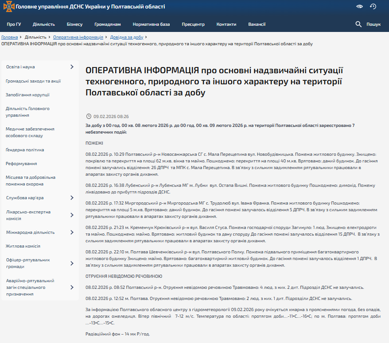Image resolution: width=389 pixels, height=343 pixels.
Task: Click the DSNS emblem logo in header
Action: tap(8, 7)
